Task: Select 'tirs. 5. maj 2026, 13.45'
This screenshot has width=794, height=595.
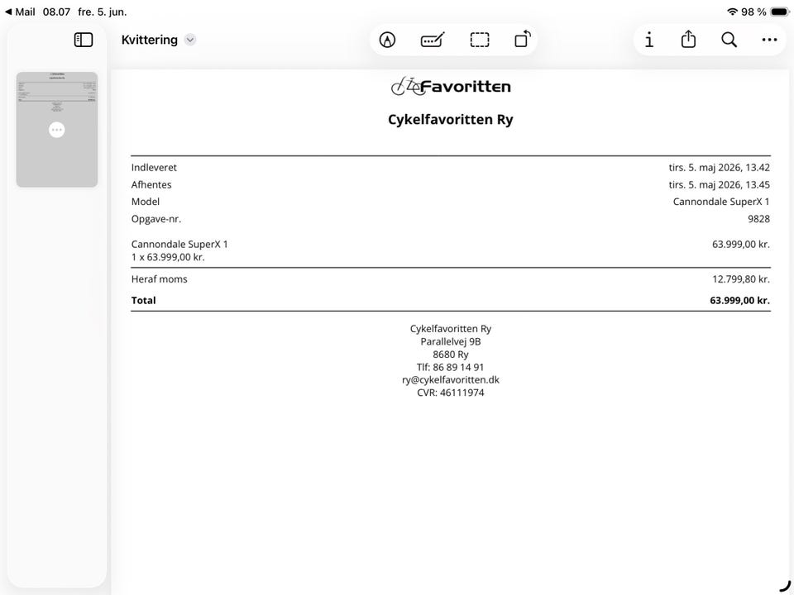Action: tap(719, 184)
